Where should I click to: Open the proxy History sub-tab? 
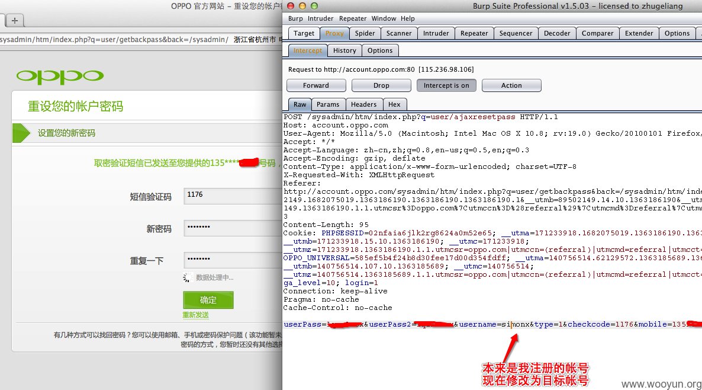(344, 50)
